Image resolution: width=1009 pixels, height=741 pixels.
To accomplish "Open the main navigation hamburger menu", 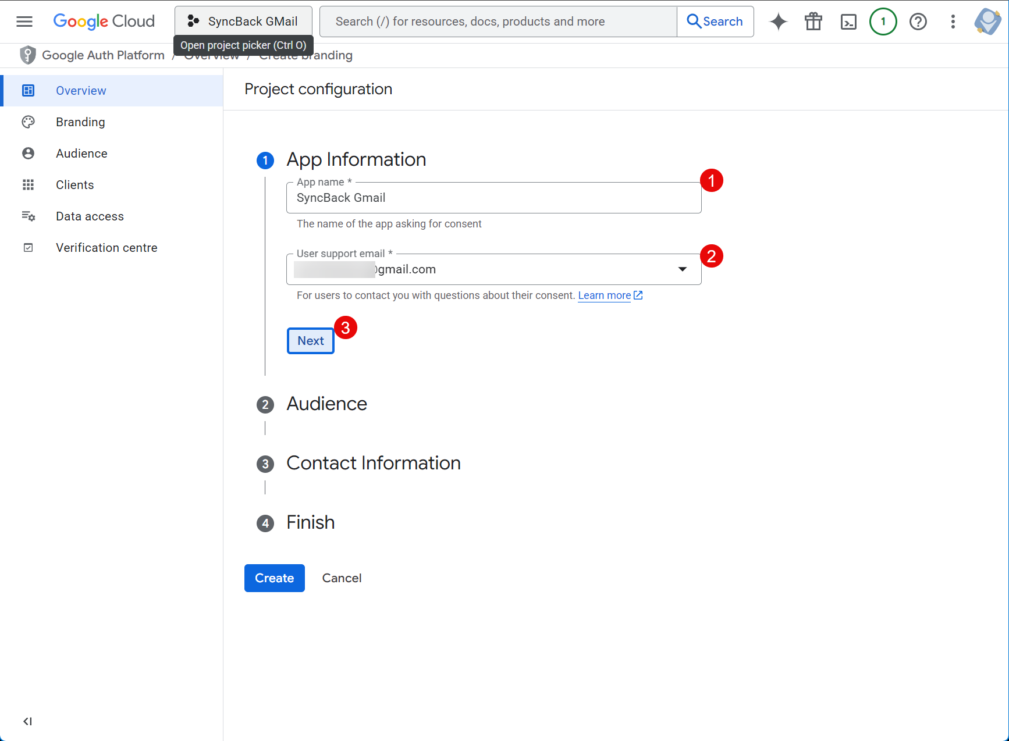I will pos(24,22).
